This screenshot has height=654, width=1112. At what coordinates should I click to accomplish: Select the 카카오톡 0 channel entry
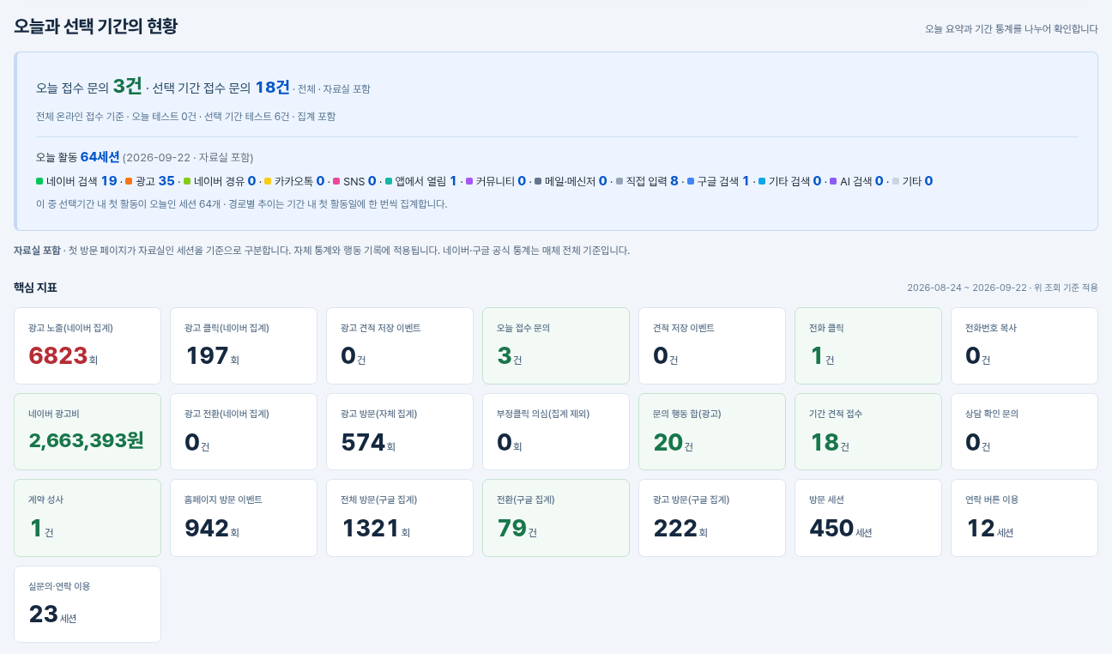(x=294, y=181)
